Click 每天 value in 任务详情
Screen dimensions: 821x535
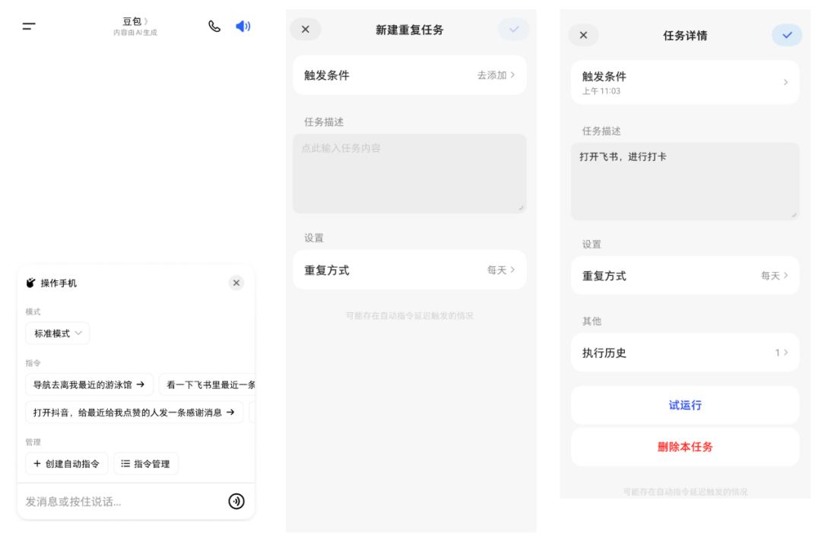(x=770, y=275)
